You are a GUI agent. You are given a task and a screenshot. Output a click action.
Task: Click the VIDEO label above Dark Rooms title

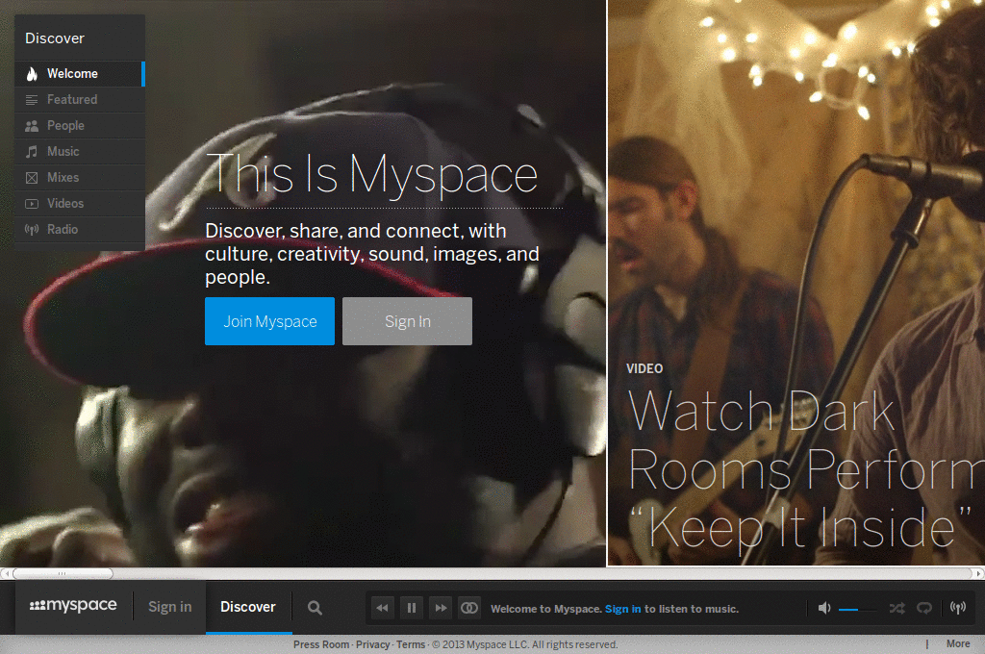[x=644, y=368]
